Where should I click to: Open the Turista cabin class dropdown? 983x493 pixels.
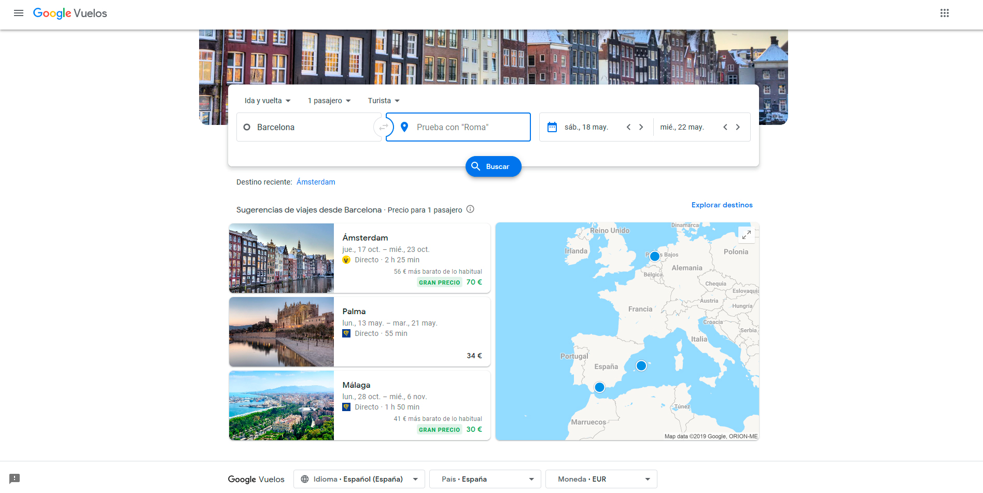384,101
